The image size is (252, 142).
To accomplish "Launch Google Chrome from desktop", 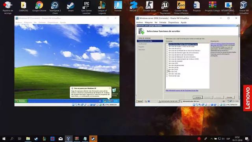I will coord(39,7).
